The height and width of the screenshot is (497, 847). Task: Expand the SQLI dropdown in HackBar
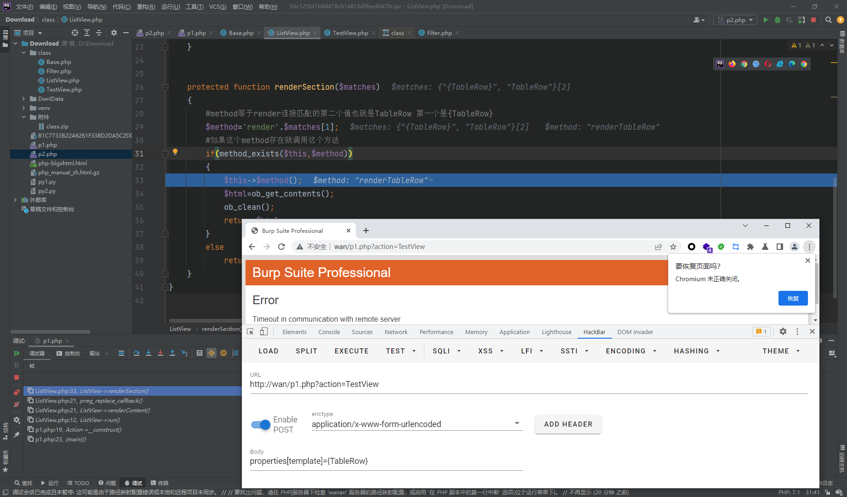[x=446, y=351]
